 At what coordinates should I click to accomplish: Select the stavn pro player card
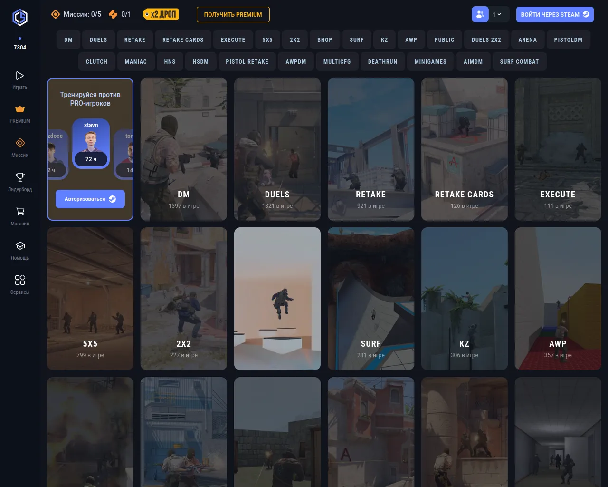pyautogui.click(x=91, y=144)
